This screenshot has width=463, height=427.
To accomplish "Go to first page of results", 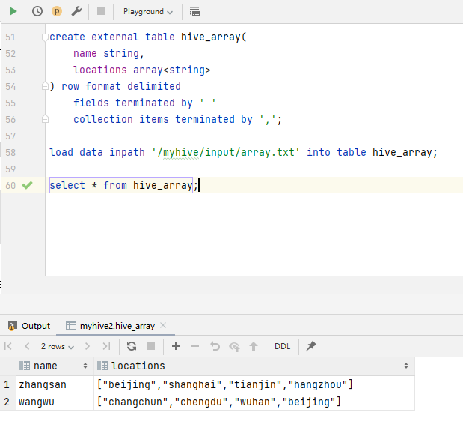I will (8, 346).
